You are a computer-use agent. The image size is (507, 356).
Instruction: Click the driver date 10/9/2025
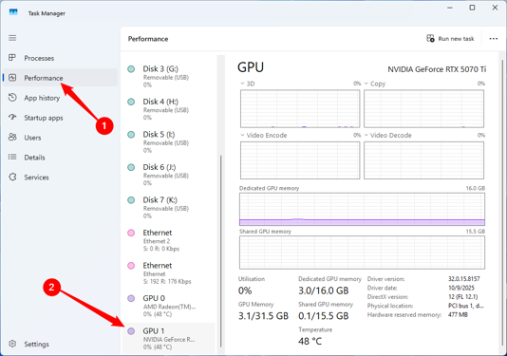tap(461, 288)
